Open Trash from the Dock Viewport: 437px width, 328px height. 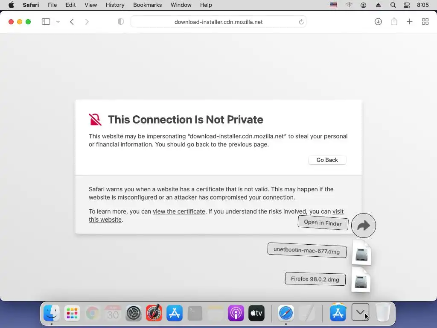(383, 313)
